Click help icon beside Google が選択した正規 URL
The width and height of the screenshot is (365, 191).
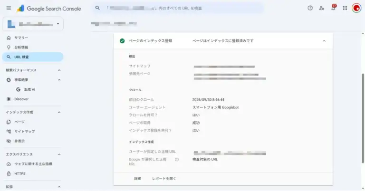[177, 159]
